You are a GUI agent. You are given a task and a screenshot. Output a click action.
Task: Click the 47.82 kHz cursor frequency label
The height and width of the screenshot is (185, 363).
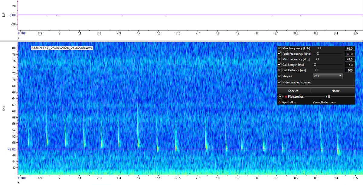tap(12, 149)
